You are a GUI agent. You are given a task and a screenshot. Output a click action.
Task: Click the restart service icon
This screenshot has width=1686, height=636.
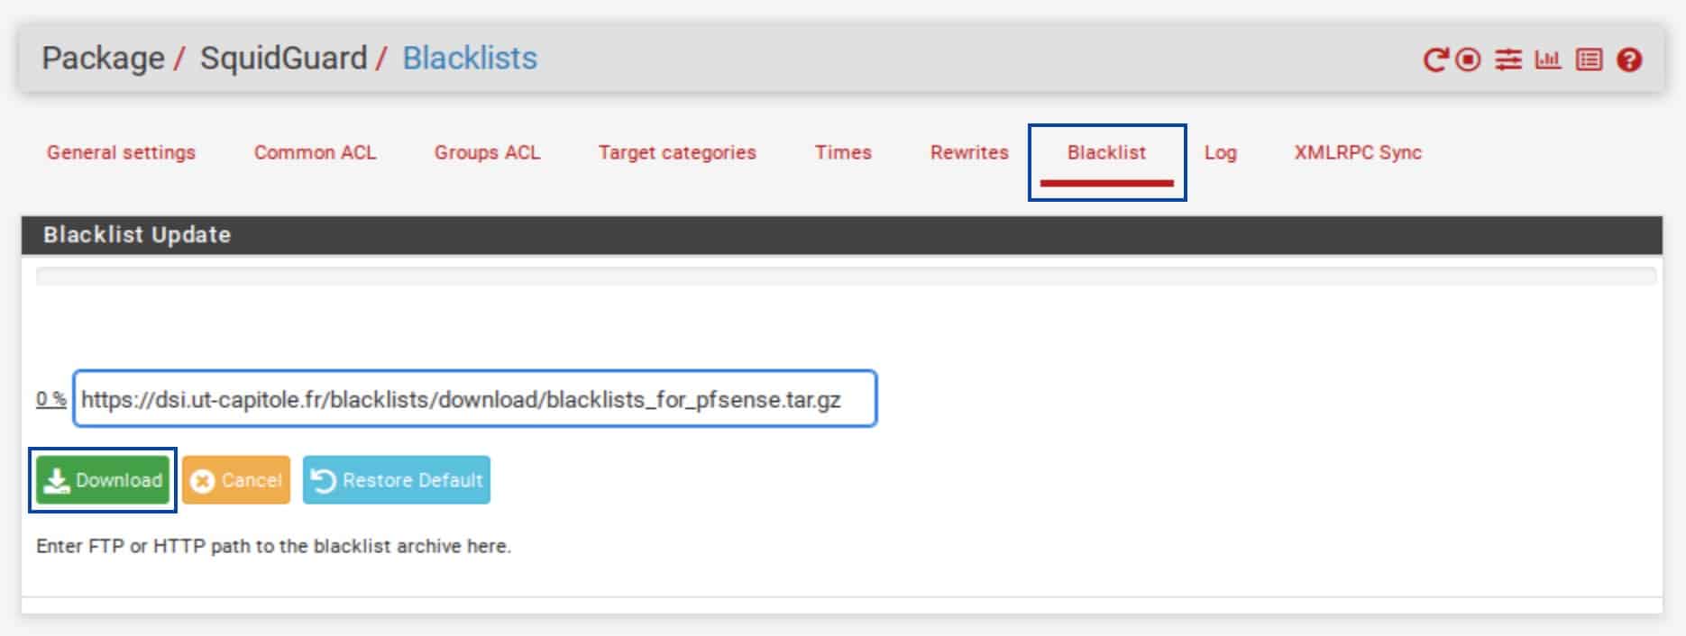(x=1435, y=60)
